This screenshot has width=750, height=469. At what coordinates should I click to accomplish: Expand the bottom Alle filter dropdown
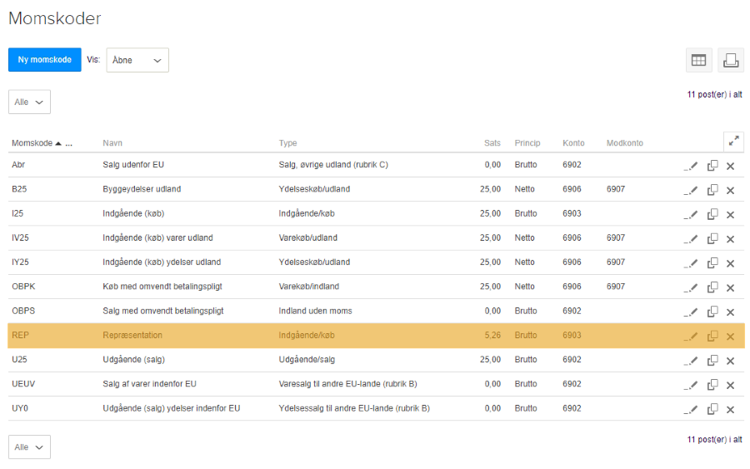(29, 447)
